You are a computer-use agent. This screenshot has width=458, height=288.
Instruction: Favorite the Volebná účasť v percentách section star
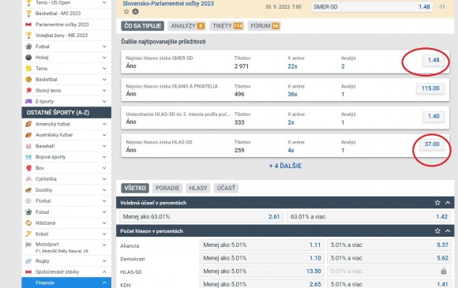tap(437, 203)
